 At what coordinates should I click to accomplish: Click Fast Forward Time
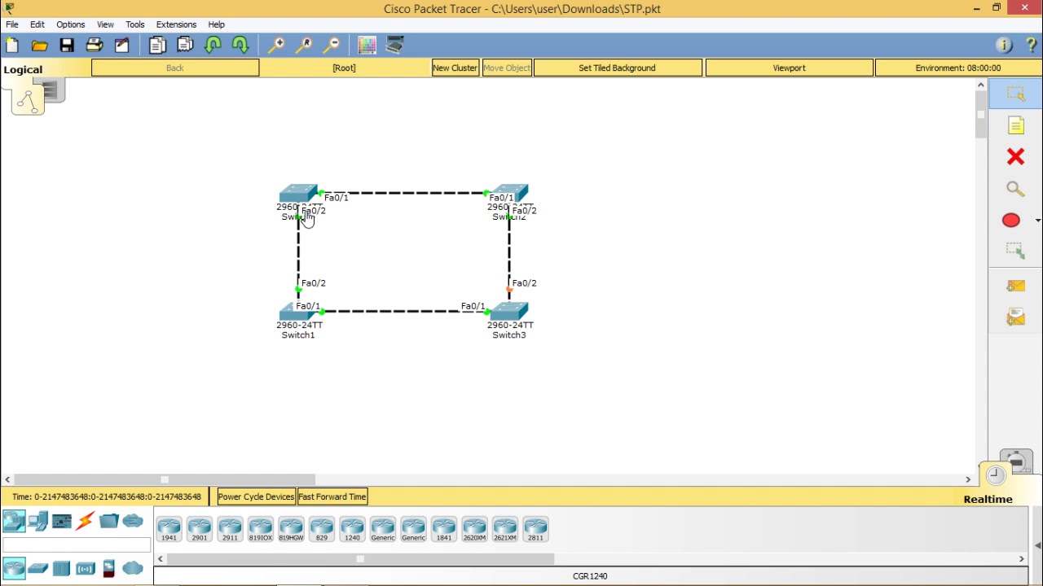(332, 496)
